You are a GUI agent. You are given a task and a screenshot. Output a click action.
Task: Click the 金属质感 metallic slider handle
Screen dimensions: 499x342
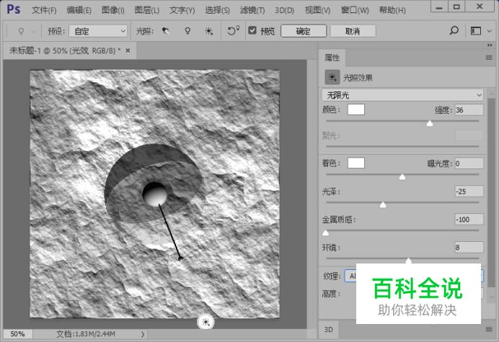tap(325, 233)
